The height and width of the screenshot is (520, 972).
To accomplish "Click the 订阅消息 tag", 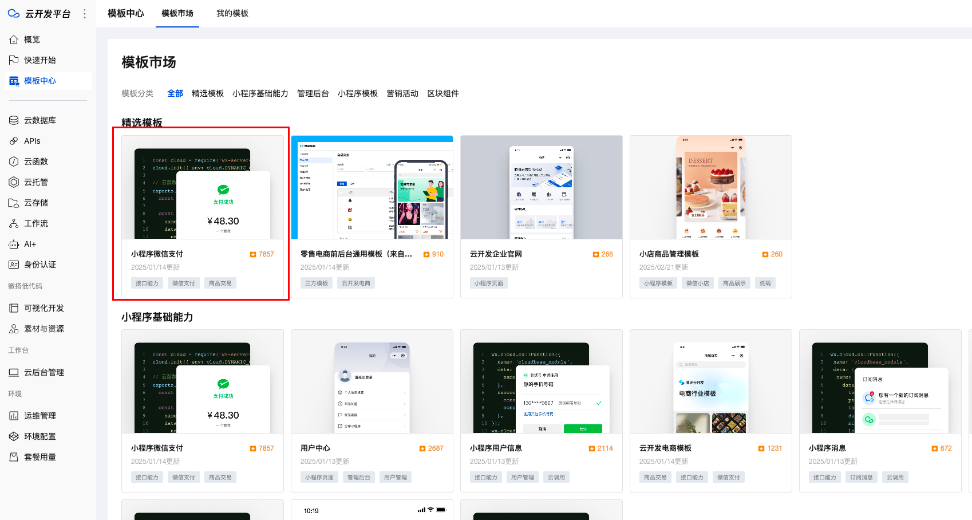I will (x=862, y=477).
